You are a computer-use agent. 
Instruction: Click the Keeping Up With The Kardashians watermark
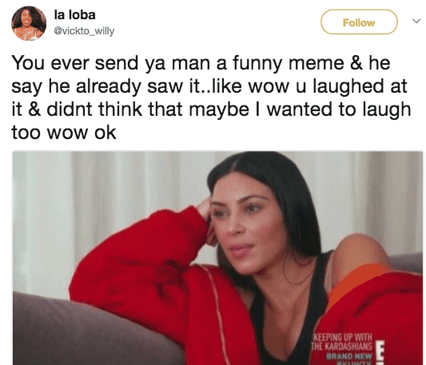tap(343, 342)
